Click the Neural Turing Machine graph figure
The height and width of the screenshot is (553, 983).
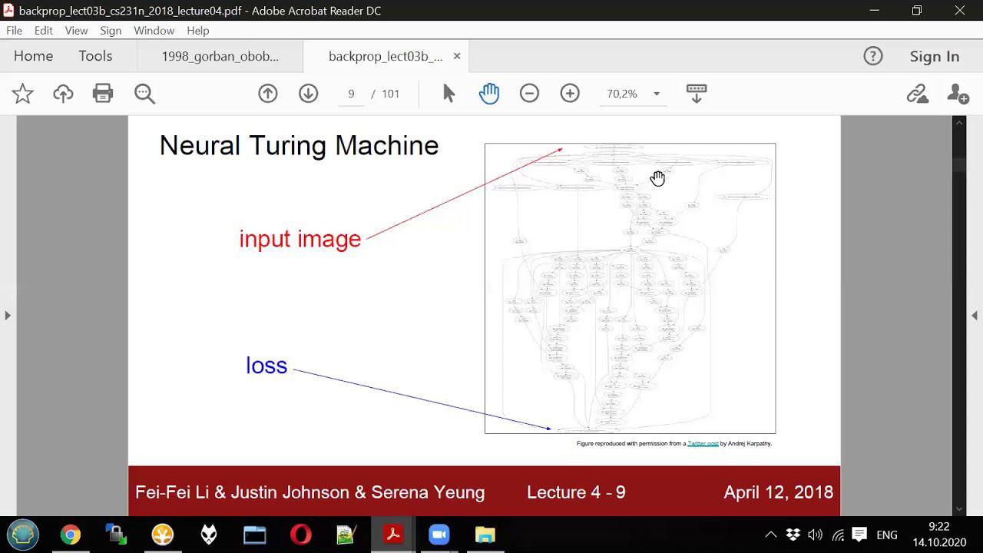click(630, 288)
